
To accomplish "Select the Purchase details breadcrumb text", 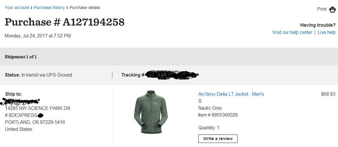I will (x=85, y=8).
